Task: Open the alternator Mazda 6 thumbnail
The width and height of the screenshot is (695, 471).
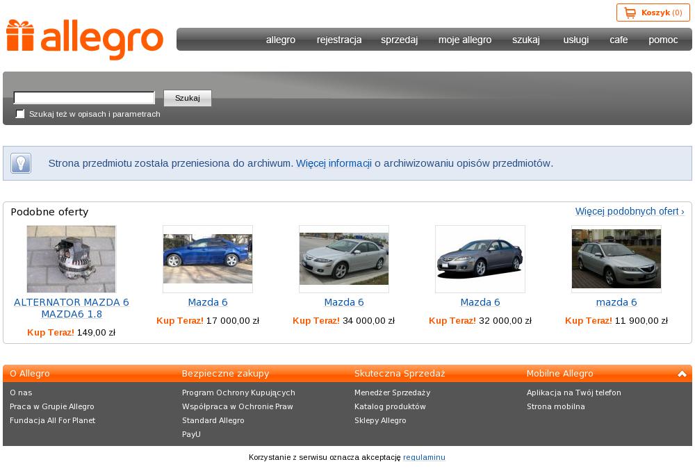Action: click(71, 259)
